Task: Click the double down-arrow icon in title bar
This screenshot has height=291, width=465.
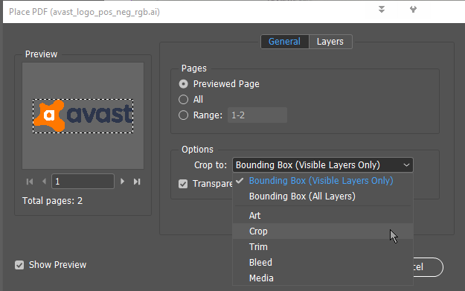Action: tap(382, 9)
